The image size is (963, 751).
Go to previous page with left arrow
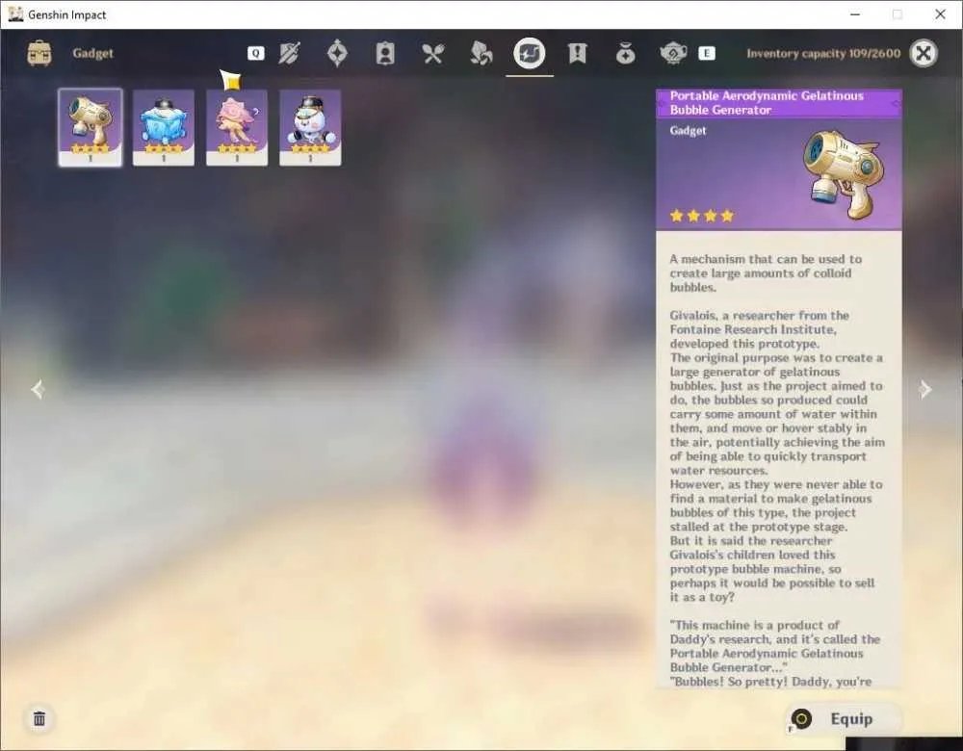(38, 389)
